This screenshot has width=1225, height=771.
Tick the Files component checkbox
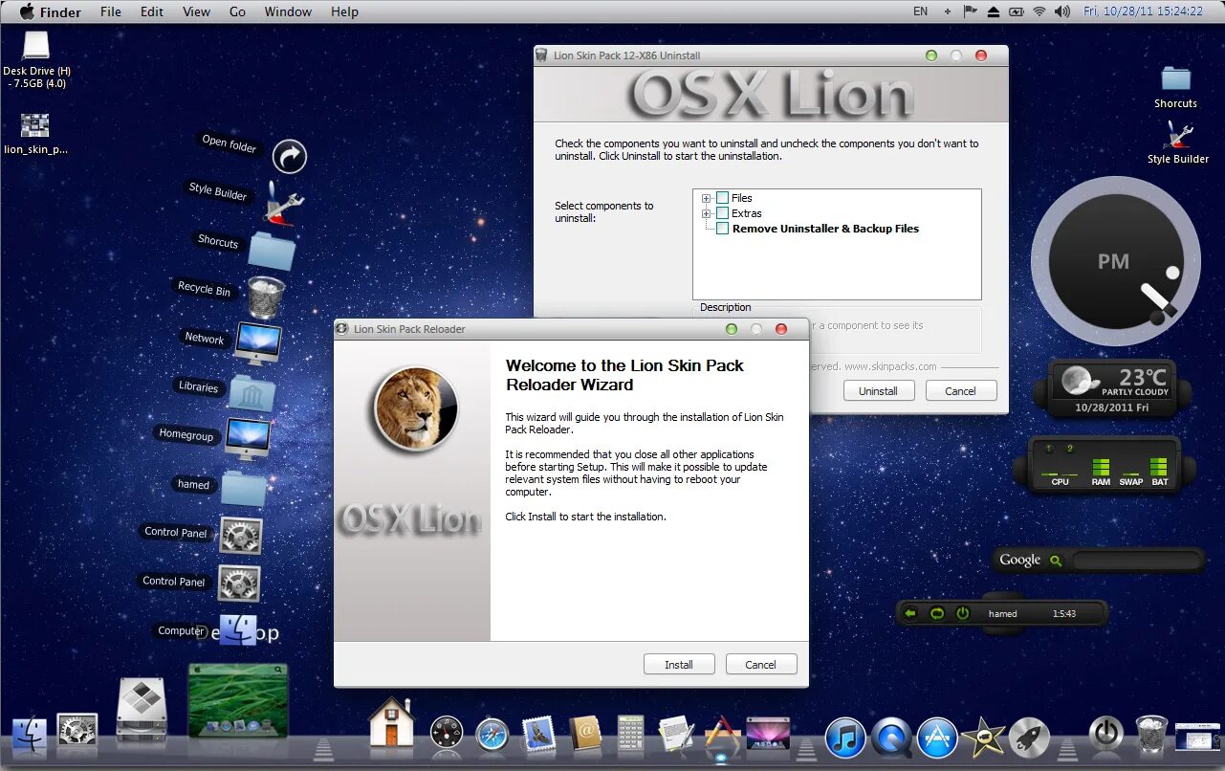(723, 198)
